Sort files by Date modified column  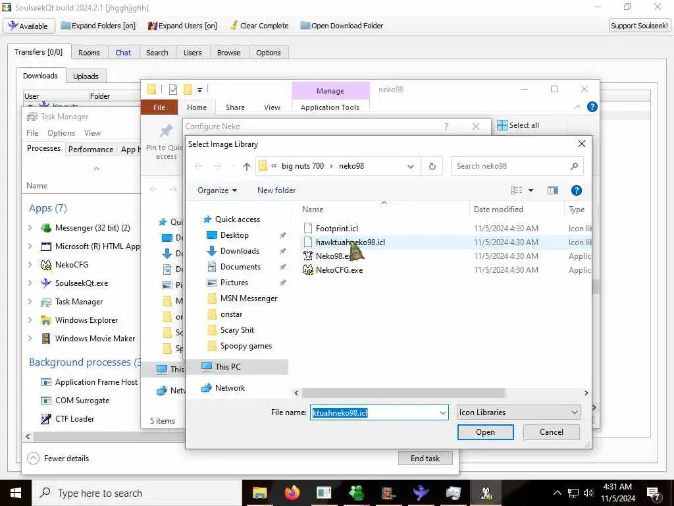[498, 209]
